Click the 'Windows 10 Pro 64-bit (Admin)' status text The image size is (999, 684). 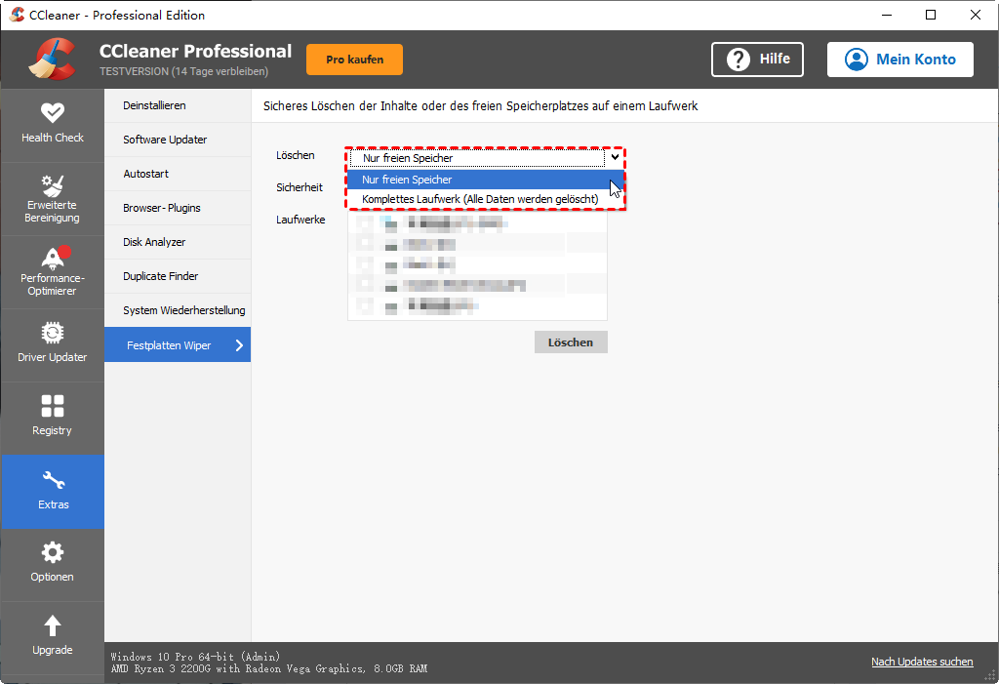(195, 657)
